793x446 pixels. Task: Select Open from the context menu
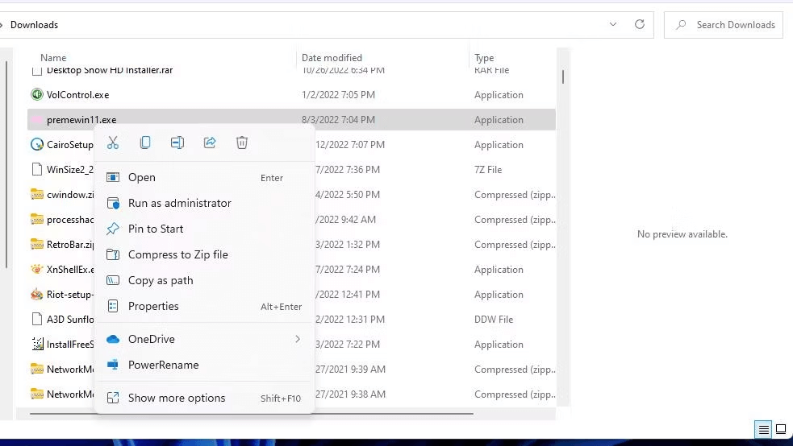click(x=204, y=178)
